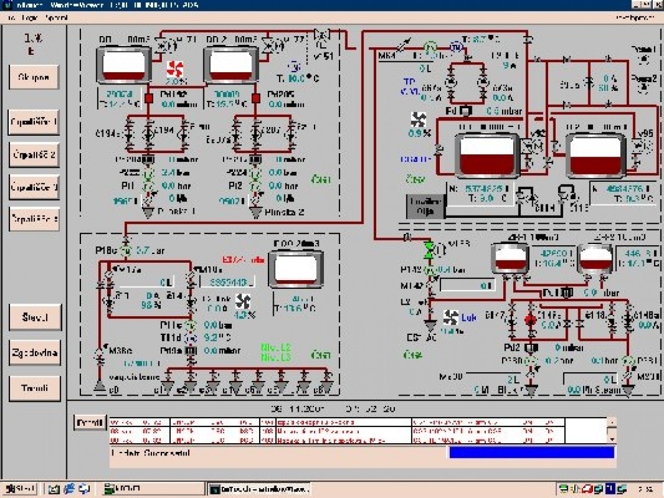The height and width of the screenshot is (498, 664).
Task: Toggle the Pumpa 2 indicator
Action: [644, 87]
